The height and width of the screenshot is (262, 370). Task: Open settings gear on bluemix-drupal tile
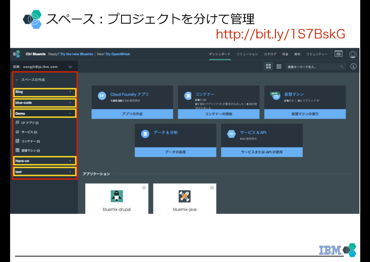(x=144, y=188)
